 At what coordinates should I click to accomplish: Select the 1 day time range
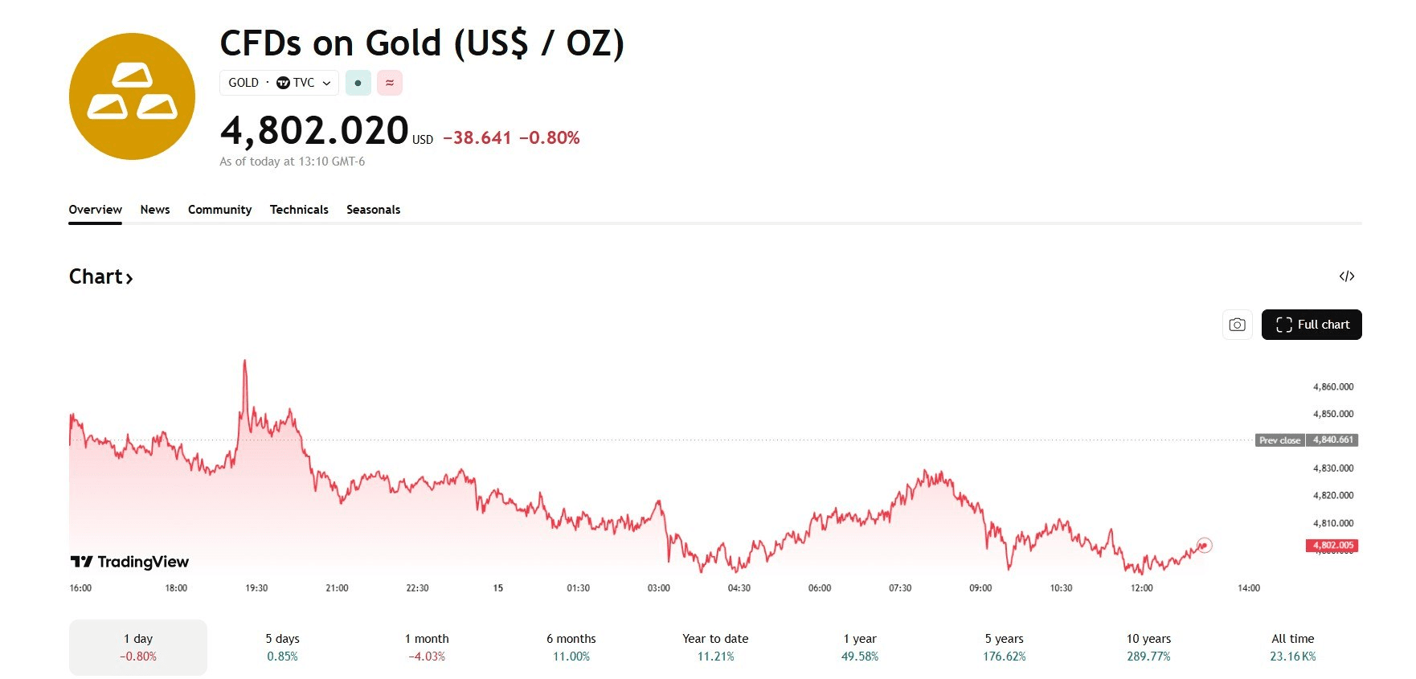[138, 647]
